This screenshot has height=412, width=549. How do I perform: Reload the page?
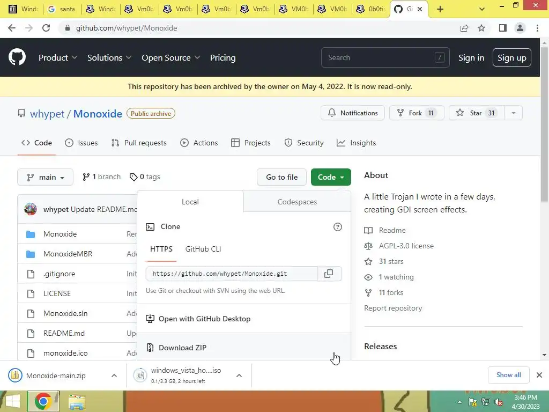tap(46, 28)
